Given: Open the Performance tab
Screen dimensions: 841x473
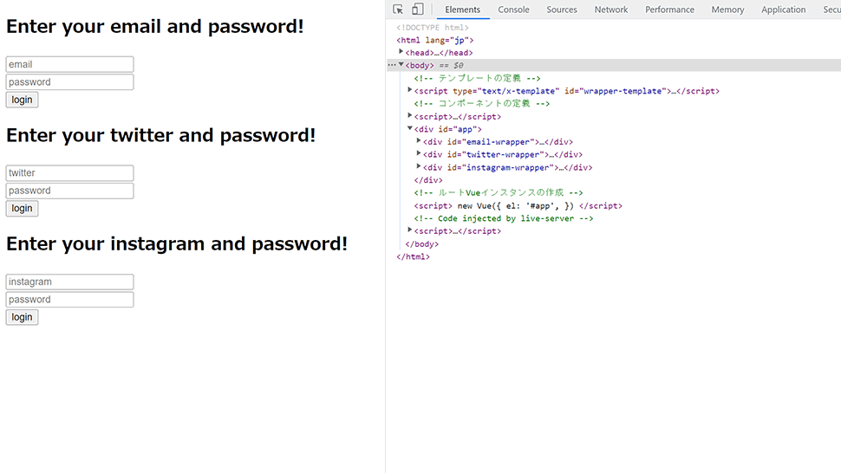Looking at the screenshot, I should (x=669, y=10).
